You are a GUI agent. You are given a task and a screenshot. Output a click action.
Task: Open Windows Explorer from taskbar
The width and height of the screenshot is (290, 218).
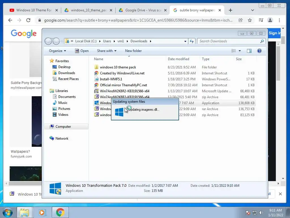25,212
